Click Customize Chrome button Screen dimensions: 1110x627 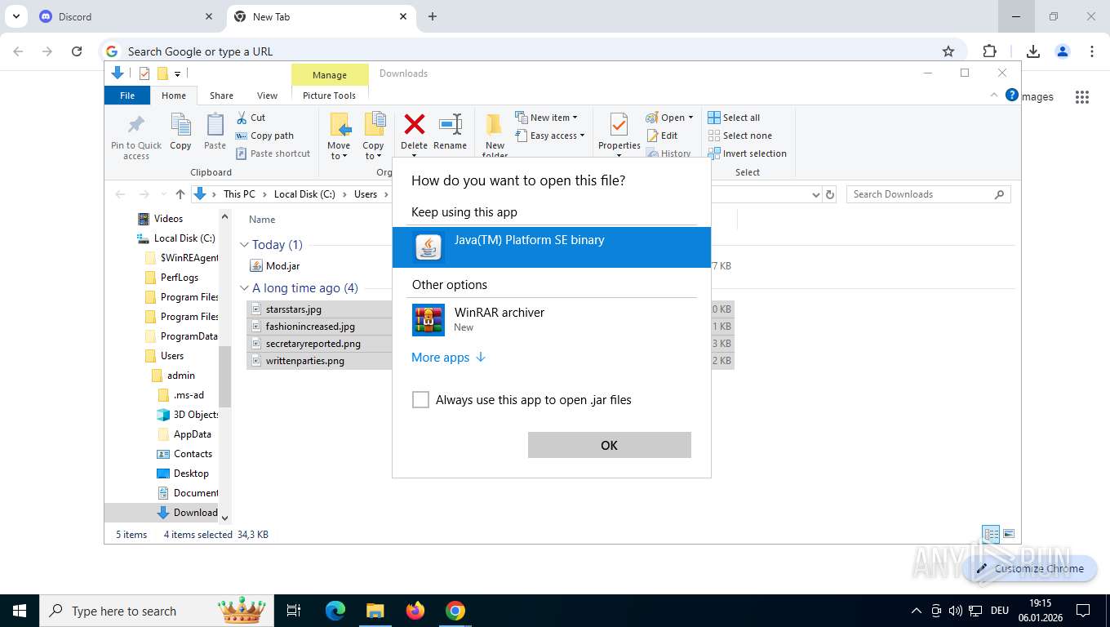tap(1030, 568)
